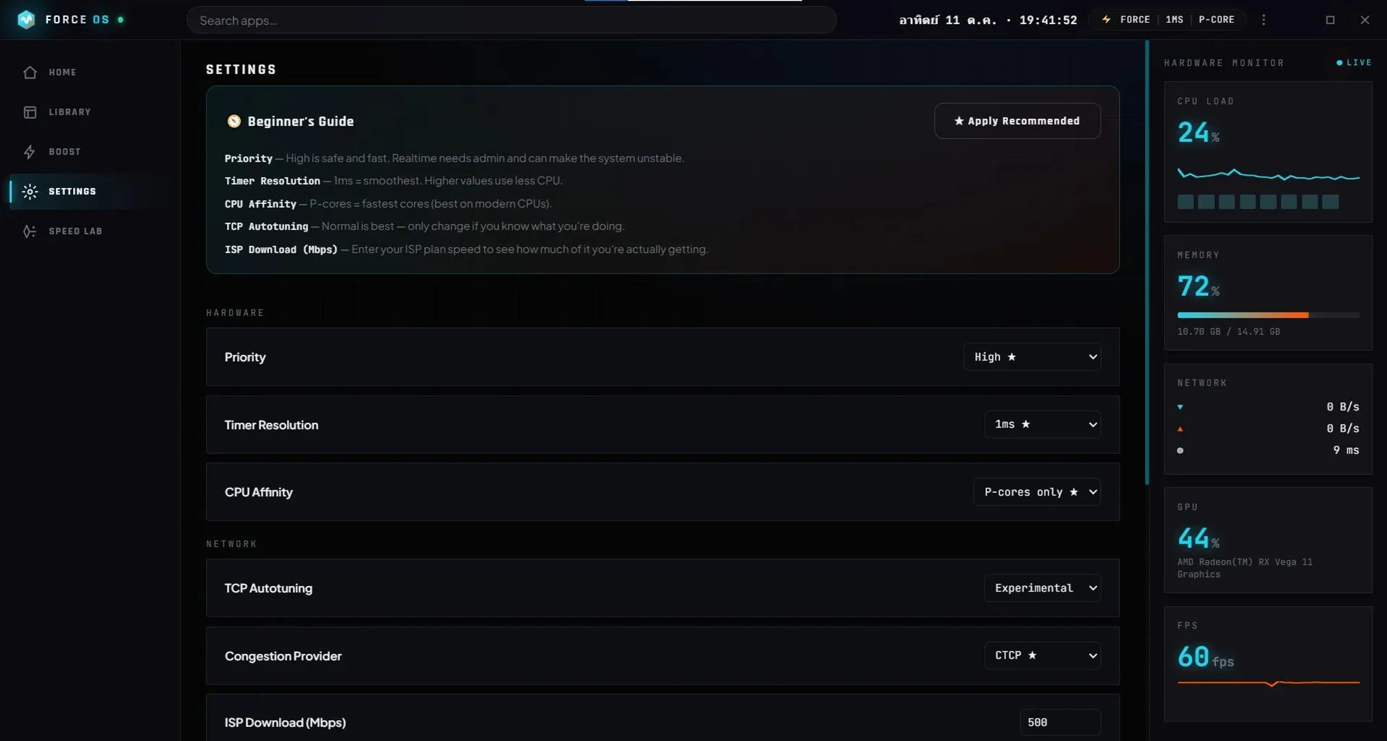Viewport: 1387px width, 741px height.
Task: Open the Priority dropdown set to High
Action: tap(1032, 357)
